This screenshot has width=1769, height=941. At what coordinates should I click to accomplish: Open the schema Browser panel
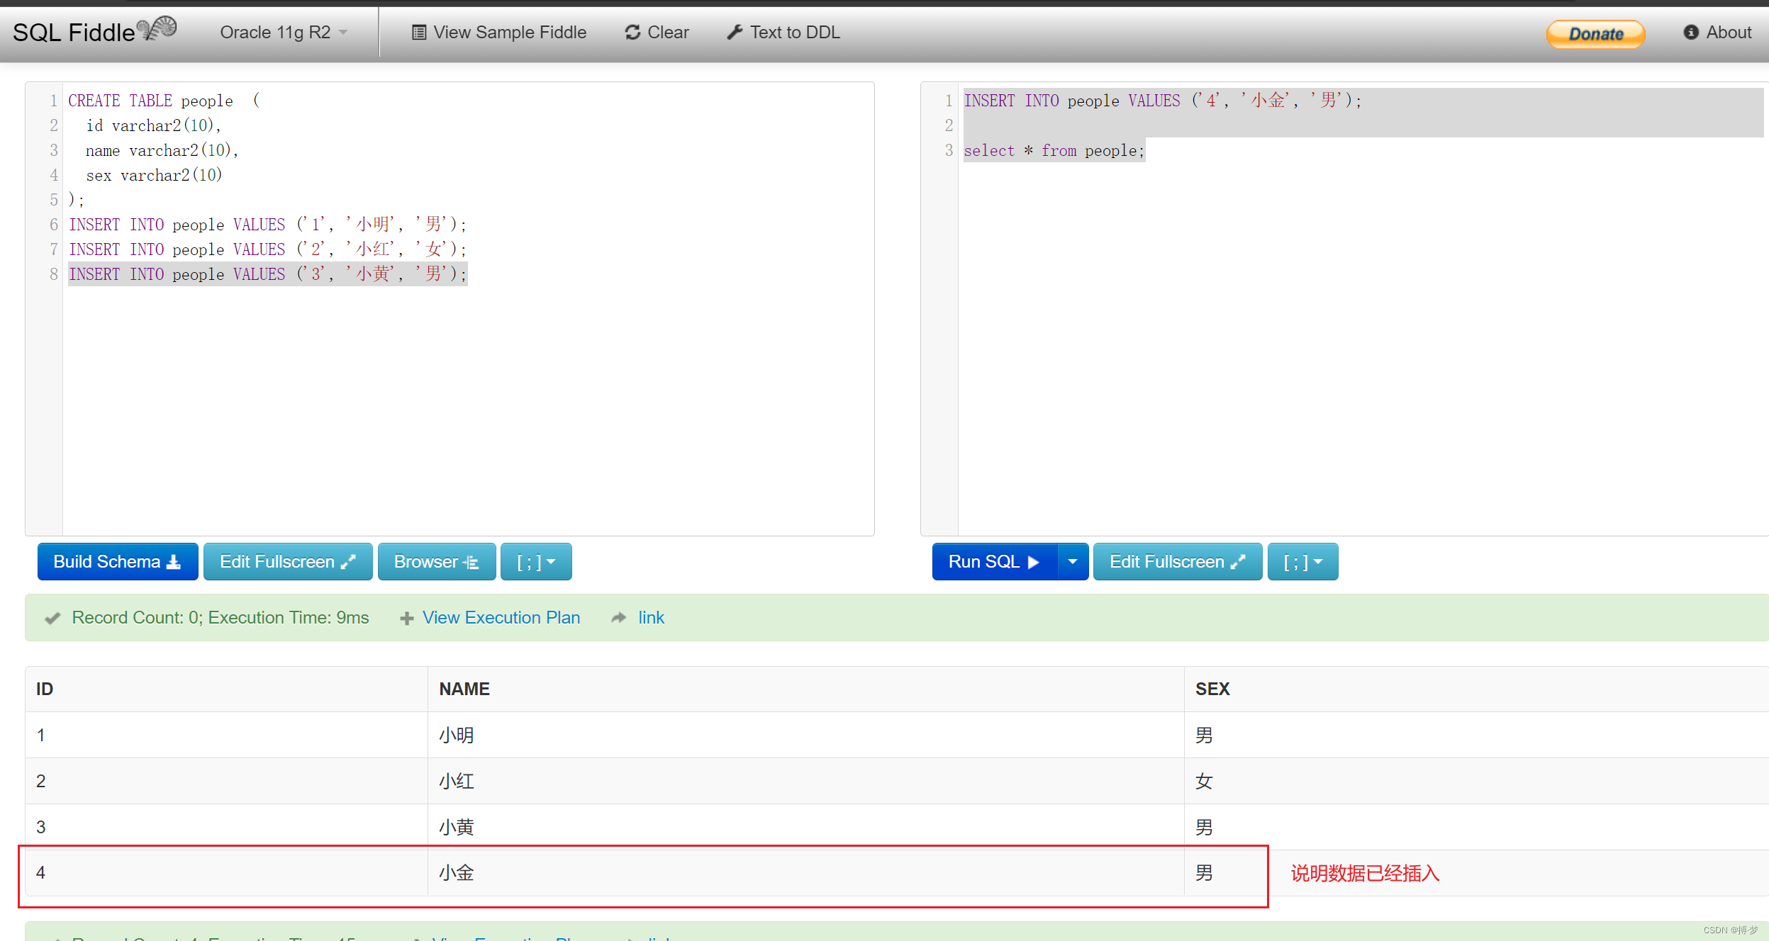tap(436, 562)
